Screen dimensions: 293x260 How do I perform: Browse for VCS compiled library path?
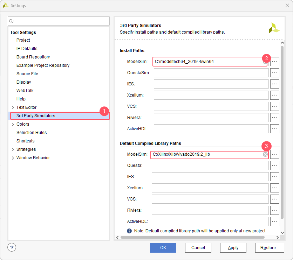click(x=274, y=199)
